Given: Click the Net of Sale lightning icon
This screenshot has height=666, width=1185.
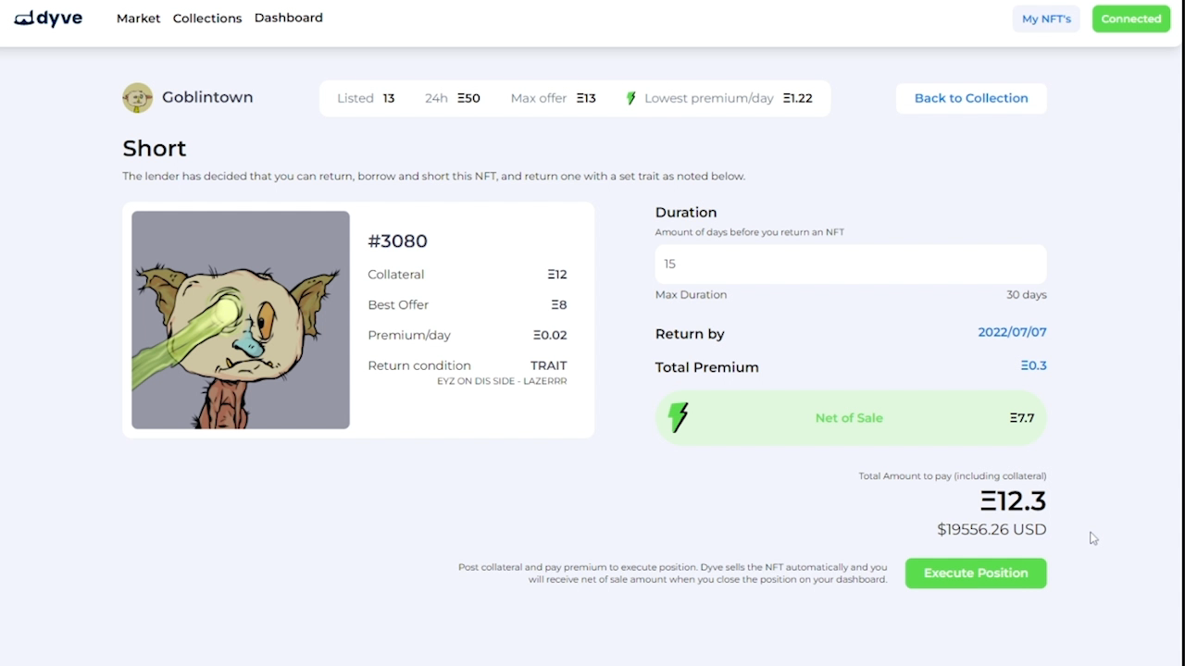Looking at the screenshot, I should click(x=679, y=417).
